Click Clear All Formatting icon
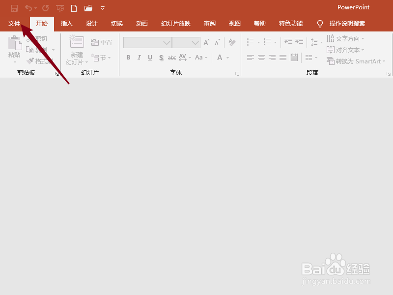The width and height of the screenshot is (393, 295). point(232,42)
